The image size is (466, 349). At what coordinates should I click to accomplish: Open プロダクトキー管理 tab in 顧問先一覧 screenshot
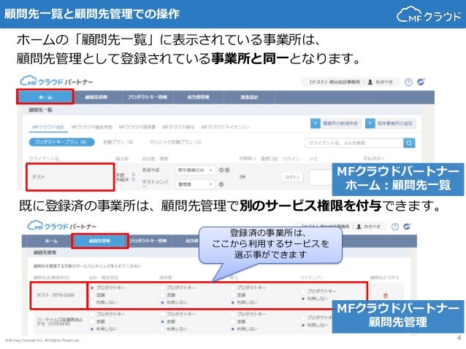tap(147, 97)
